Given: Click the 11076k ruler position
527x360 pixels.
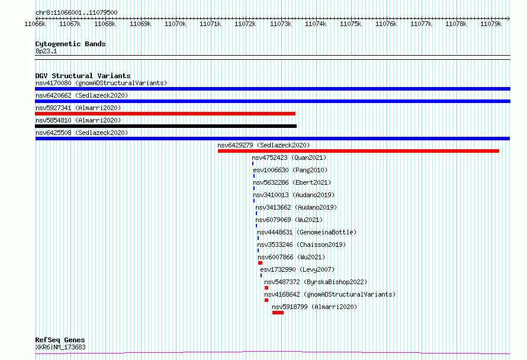Looking at the screenshot, I should pyautogui.click(x=386, y=24).
